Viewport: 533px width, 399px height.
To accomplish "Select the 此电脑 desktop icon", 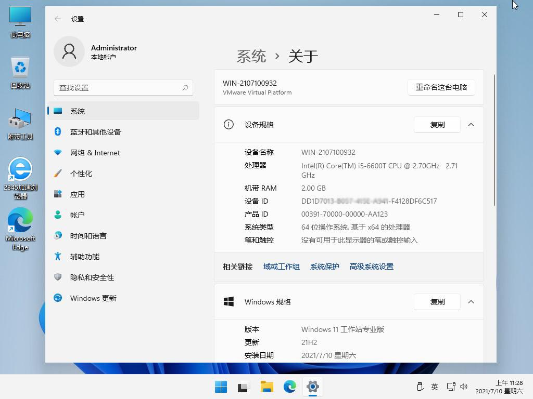I will click(20, 22).
